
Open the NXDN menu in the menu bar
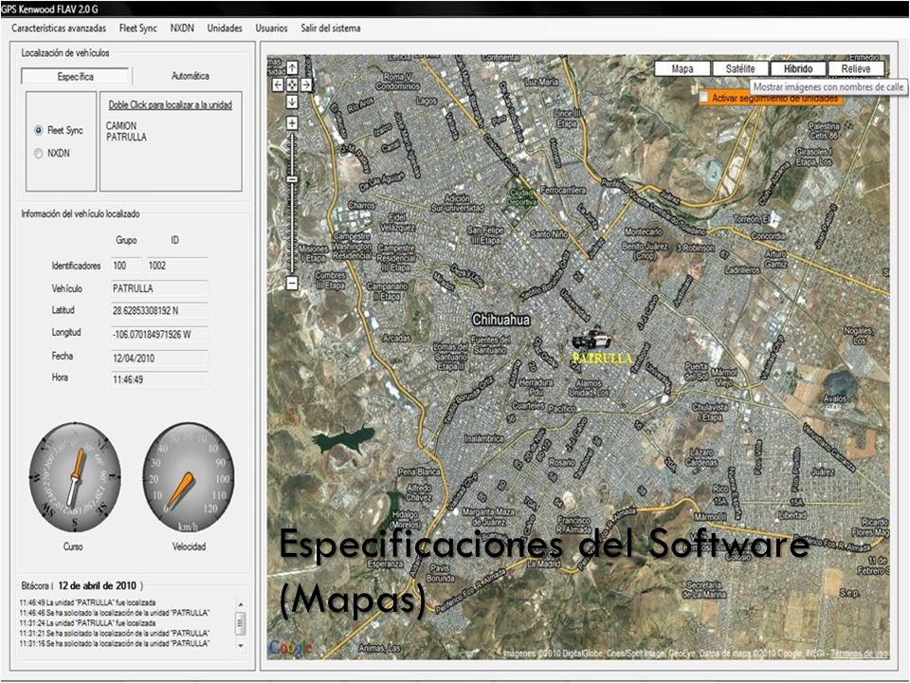click(x=182, y=28)
